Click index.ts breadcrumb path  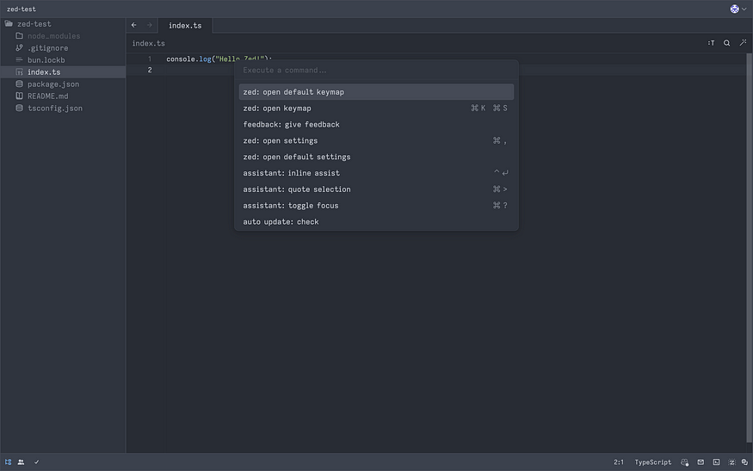point(148,43)
